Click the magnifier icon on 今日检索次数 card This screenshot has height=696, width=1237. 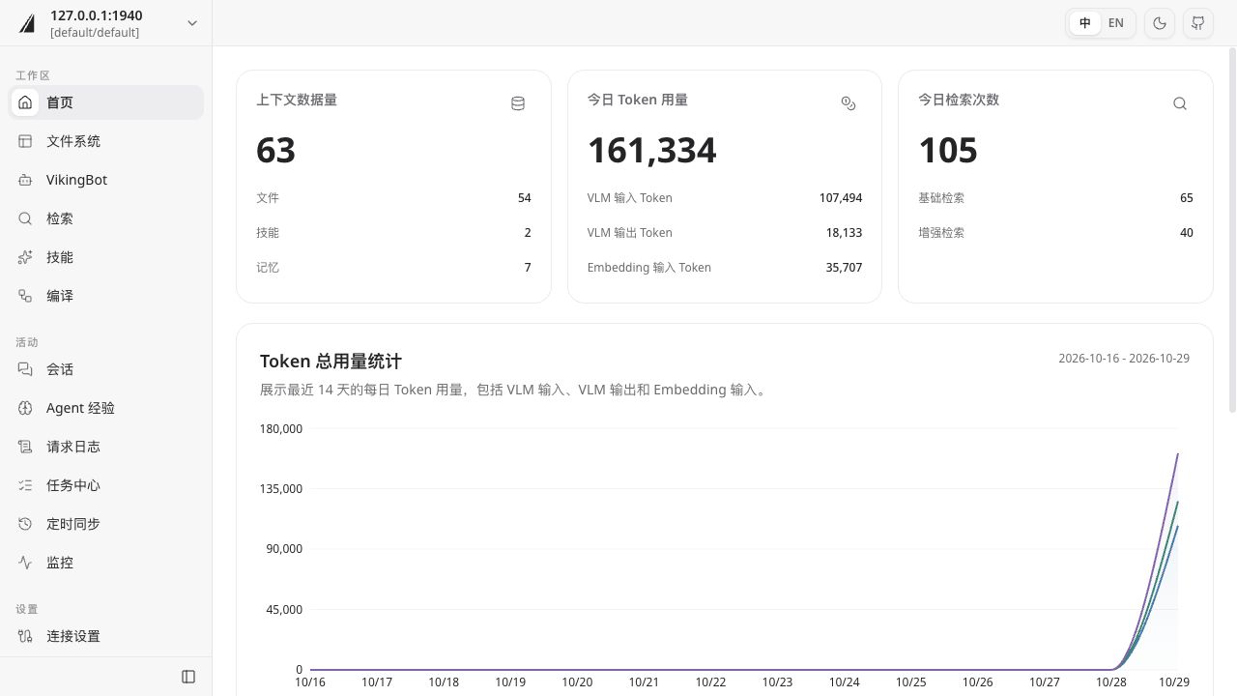tap(1180, 103)
